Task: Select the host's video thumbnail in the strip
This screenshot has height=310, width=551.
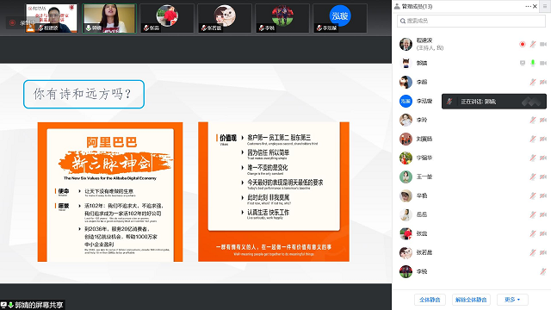Action: click(x=52, y=19)
